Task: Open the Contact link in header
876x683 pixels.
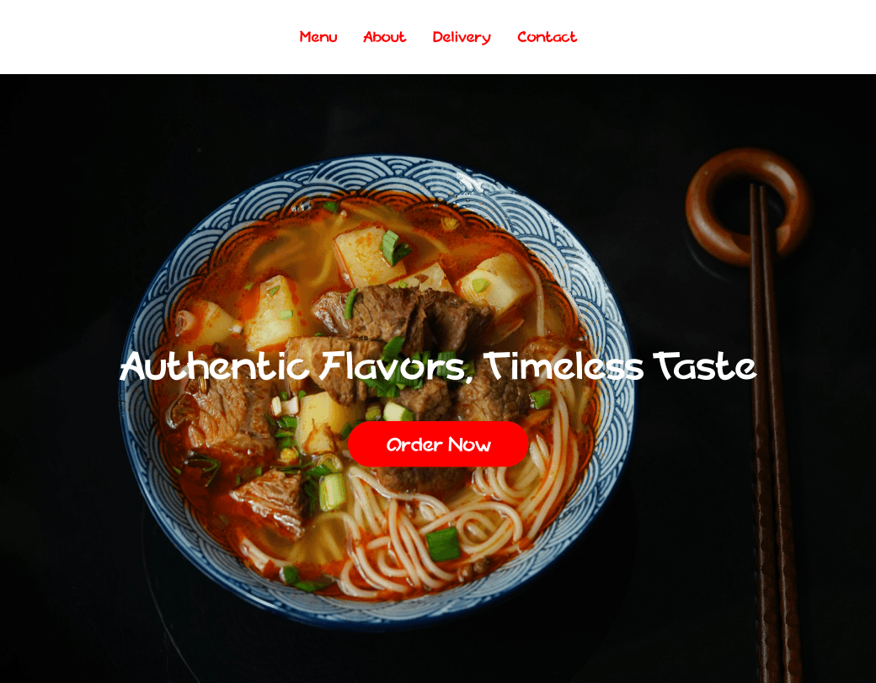Action: [x=547, y=37]
